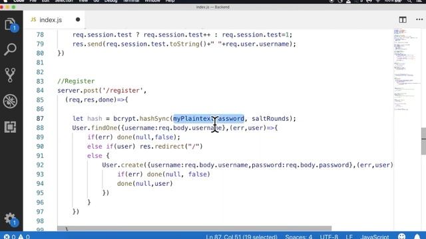Open the Terminal menu in the menu bar
Screen dimensions: 426x239
tap(131, 1)
